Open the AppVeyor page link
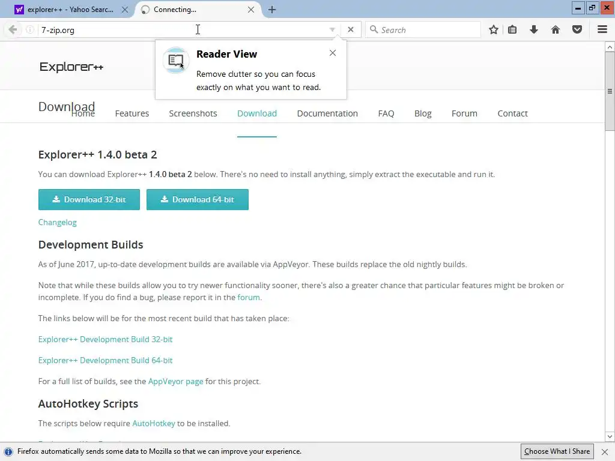 pos(176,381)
